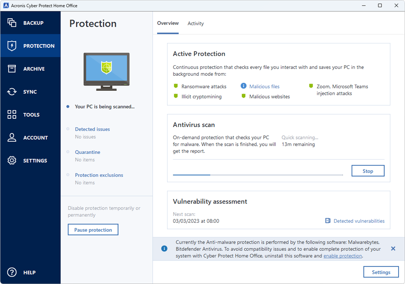Image resolution: width=405 pixels, height=284 pixels.
Task: Click the Backup icon in sidebar
Action: (x=12, y=23)
